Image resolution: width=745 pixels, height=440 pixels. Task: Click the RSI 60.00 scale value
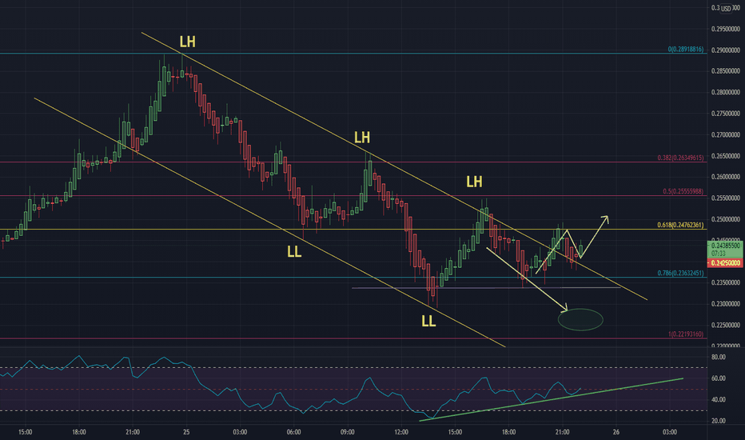719,378
